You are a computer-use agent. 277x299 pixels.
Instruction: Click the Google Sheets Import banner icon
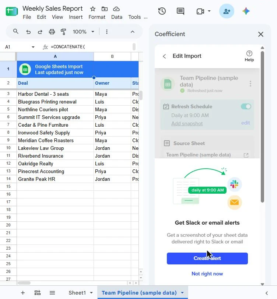[x=25, y=69]
